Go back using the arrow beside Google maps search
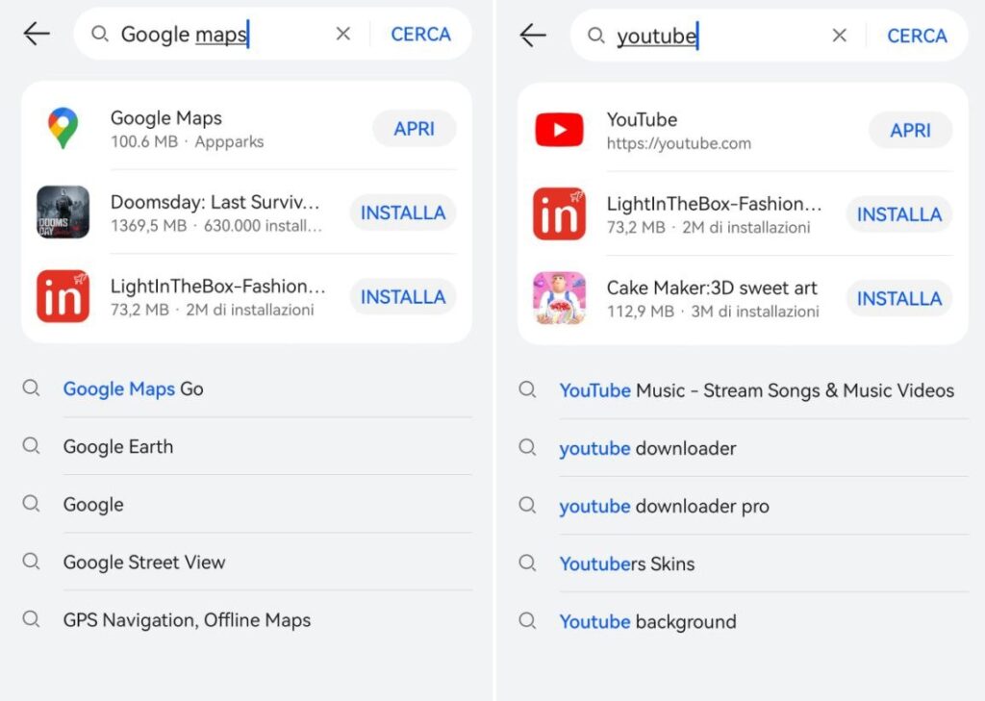The image size is (985, 701). 37,34
